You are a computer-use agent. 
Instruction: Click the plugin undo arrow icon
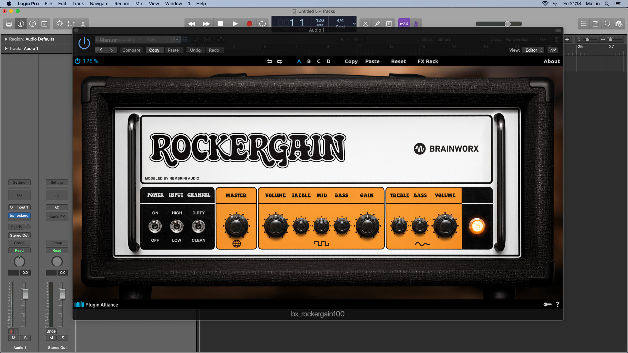270,61
